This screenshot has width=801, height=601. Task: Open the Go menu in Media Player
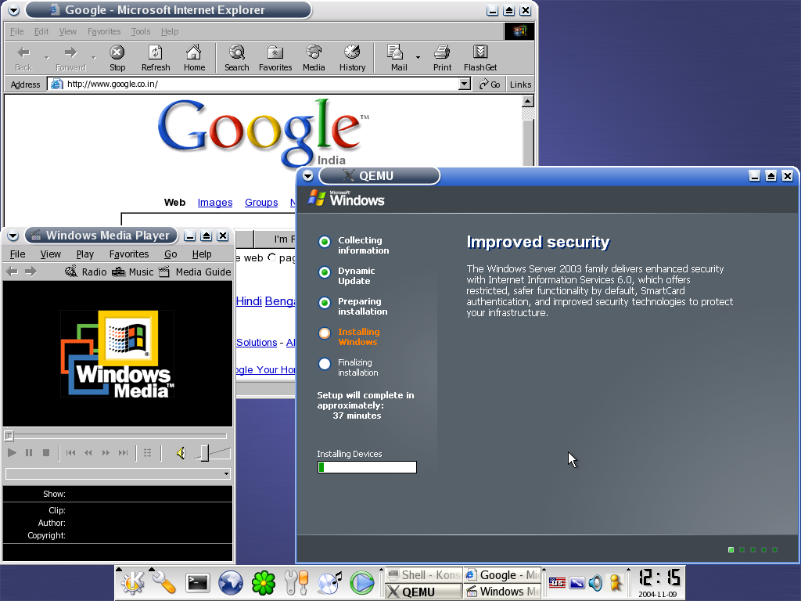pyautogui.click(x=170, y=254)
